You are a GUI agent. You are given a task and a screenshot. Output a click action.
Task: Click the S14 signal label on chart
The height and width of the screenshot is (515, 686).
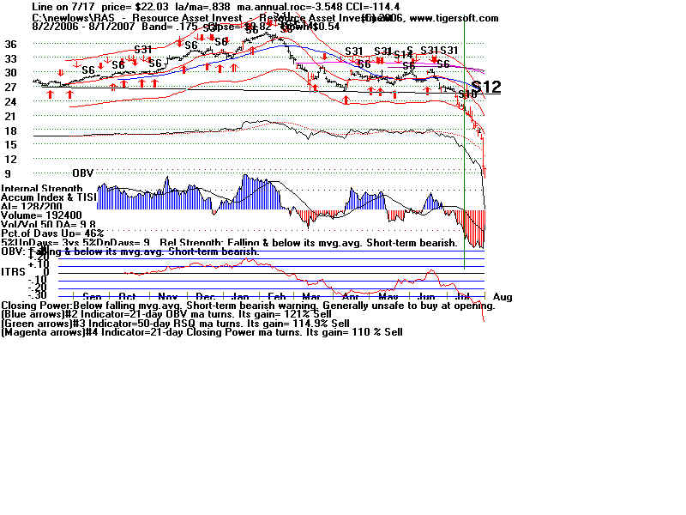pos(403,55)
